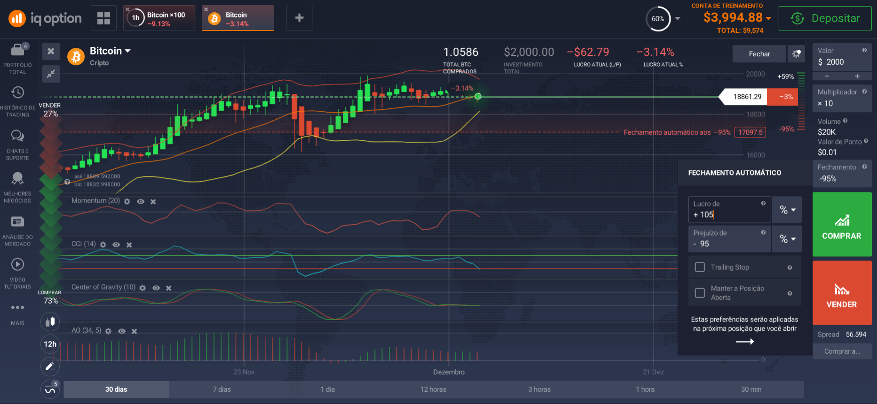Switch to the Bitcoin −3.14% tab
Viewport: 877px width, 404px height.
[238, 18]
